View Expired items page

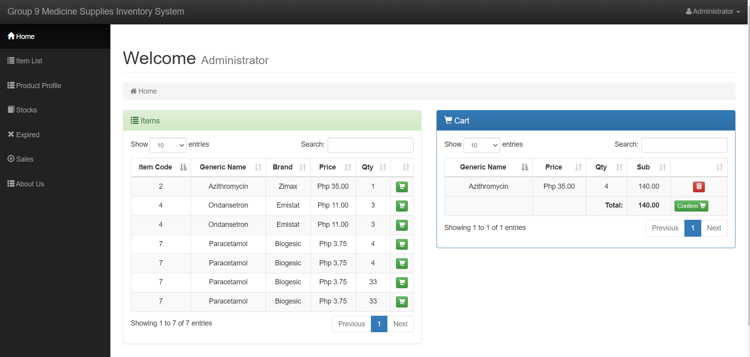pos(55,135)
